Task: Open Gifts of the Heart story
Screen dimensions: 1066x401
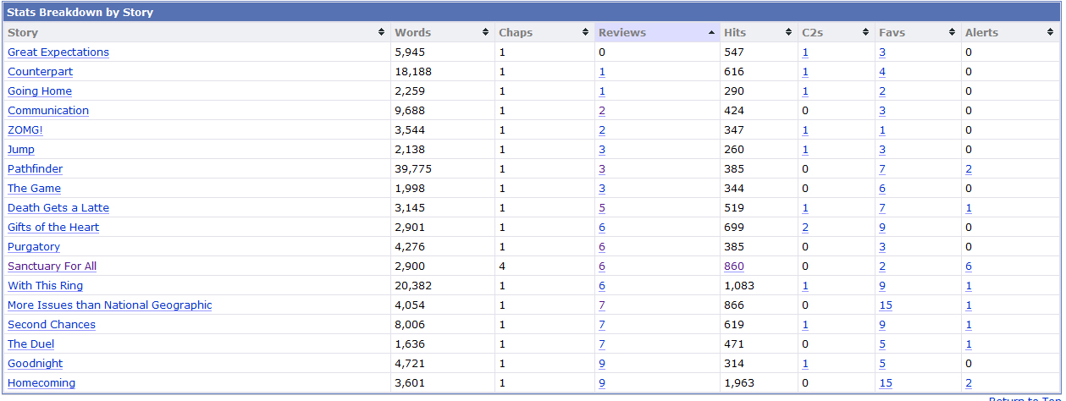Action: pos(53,228)
